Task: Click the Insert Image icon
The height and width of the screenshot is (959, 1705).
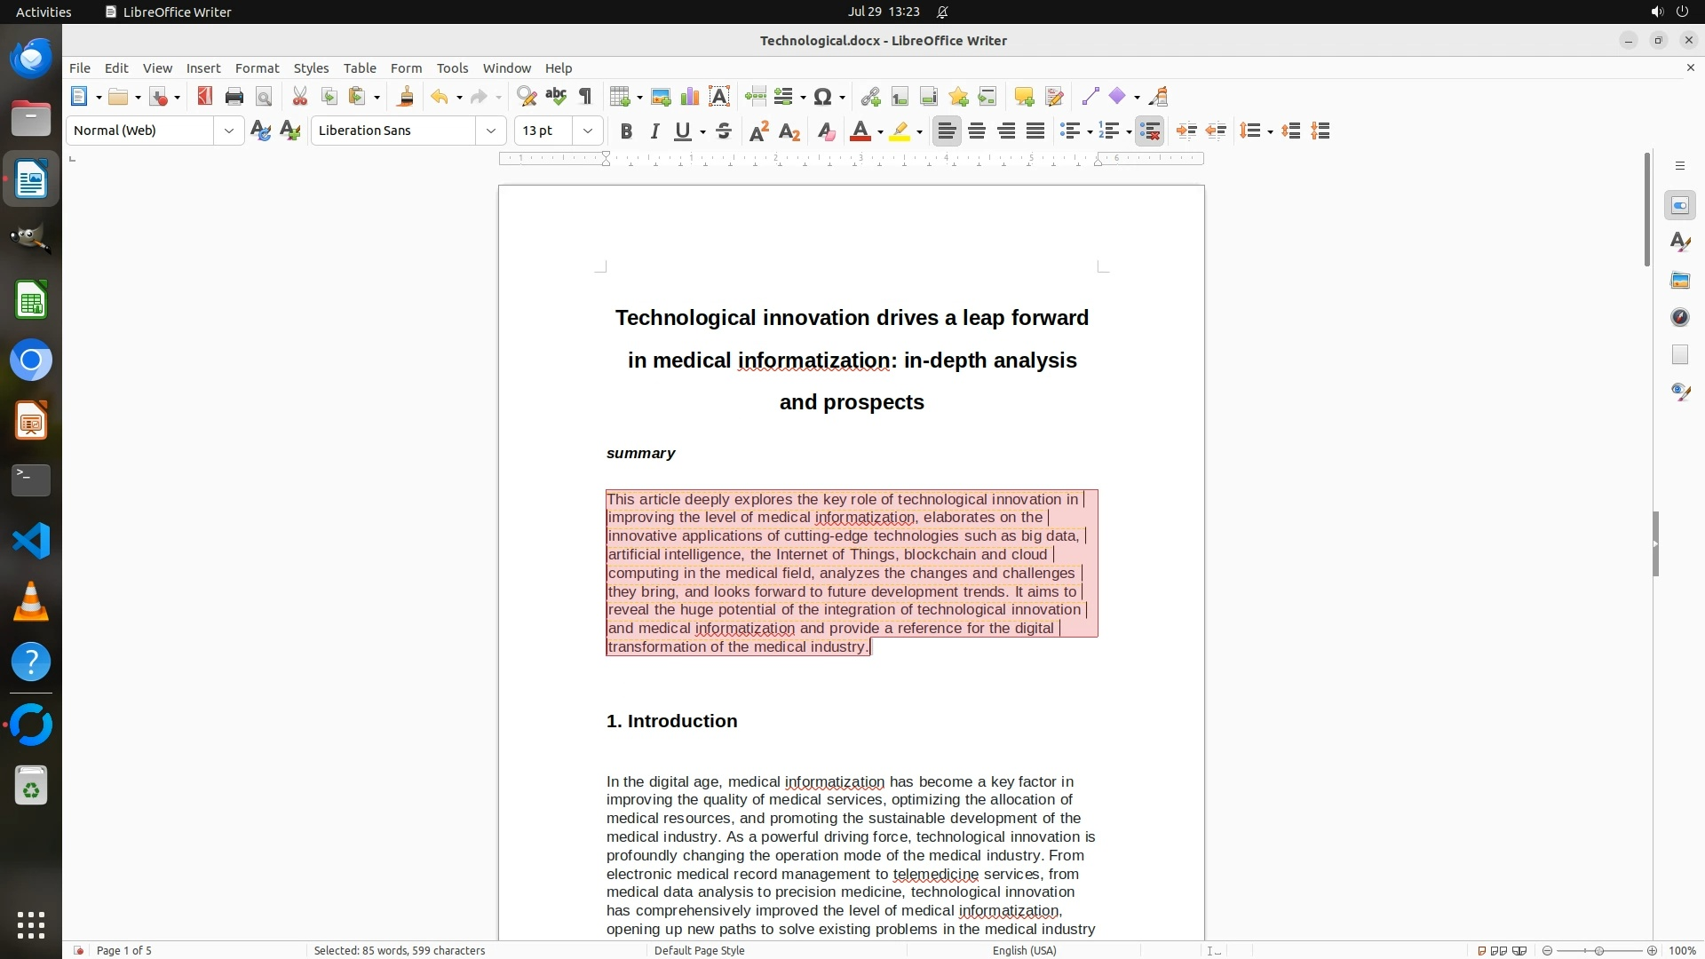Action: coord(661,97)
